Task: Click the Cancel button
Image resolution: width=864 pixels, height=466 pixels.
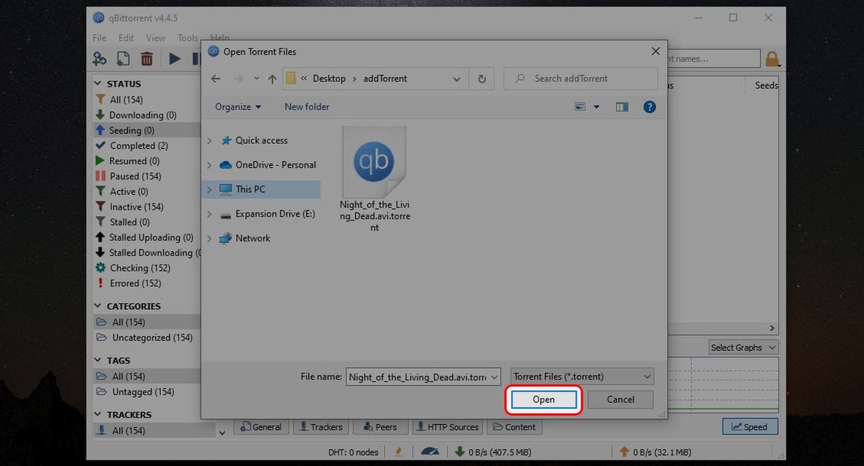Action: [619, 399]
